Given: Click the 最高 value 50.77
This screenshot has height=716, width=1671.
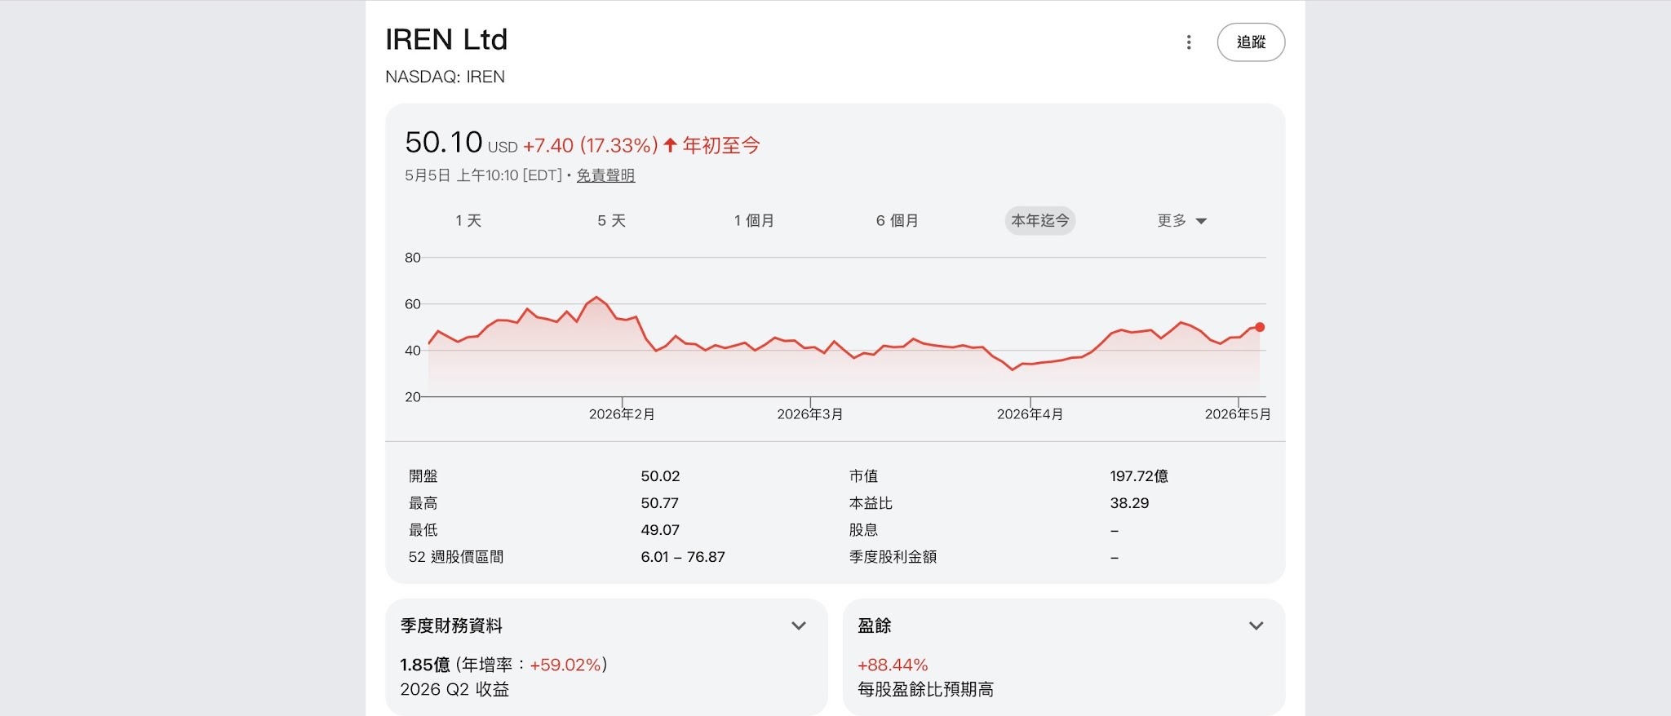Looking at the screenshot, I should pos(659,503).
